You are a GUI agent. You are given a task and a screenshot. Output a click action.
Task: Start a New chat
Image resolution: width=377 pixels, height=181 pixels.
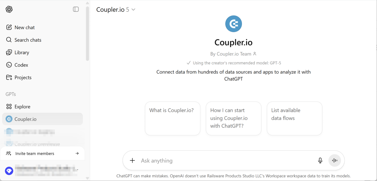[x=25, y=27]
